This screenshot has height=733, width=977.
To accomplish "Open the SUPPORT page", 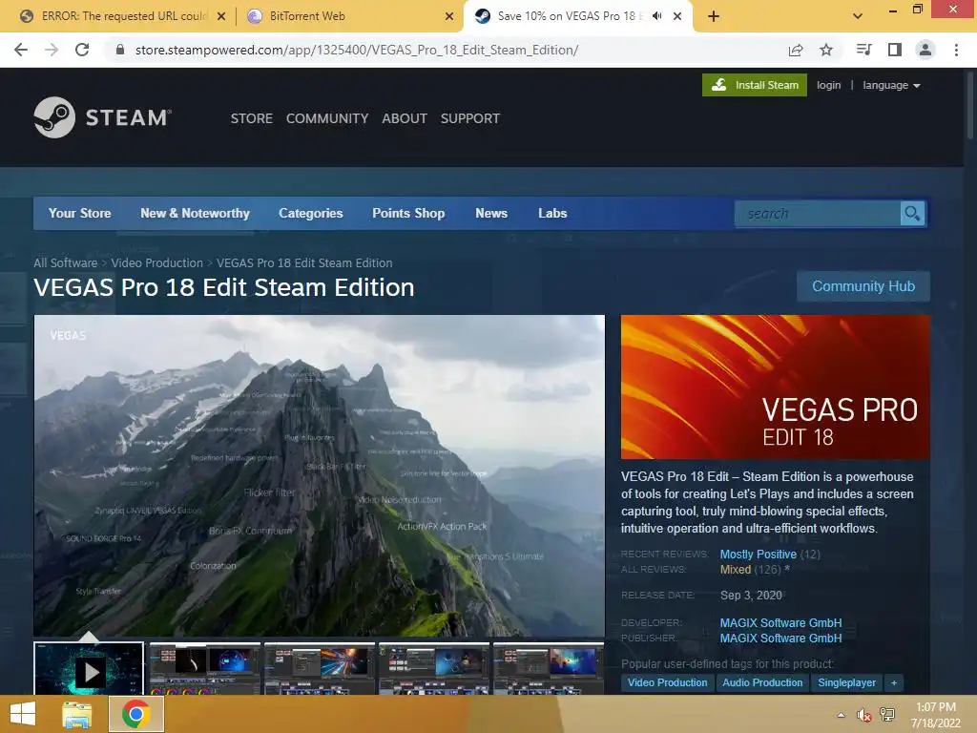I will [x=469, y=118].
